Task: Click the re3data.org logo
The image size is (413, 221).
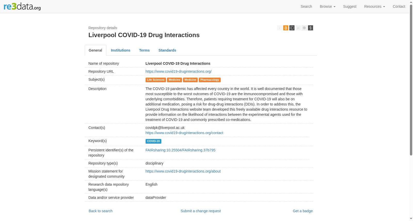Action: click(x=22, y=6)
